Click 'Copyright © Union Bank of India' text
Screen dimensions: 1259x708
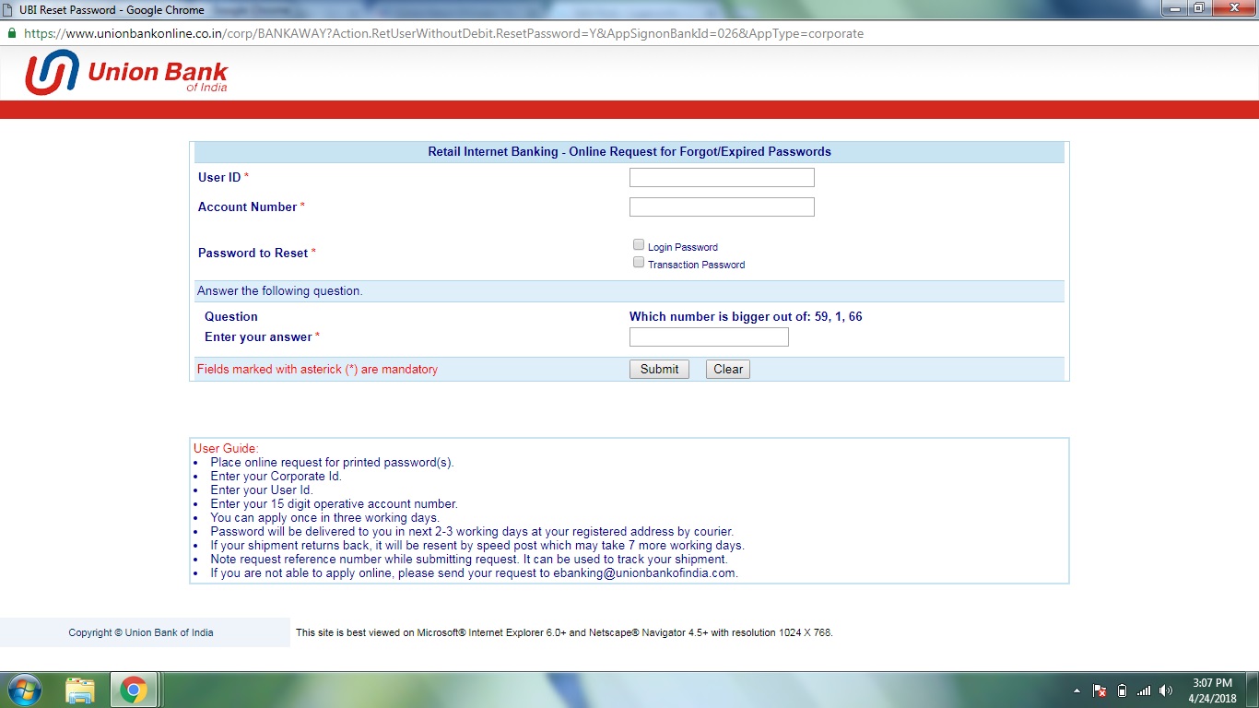click(141, 632)
